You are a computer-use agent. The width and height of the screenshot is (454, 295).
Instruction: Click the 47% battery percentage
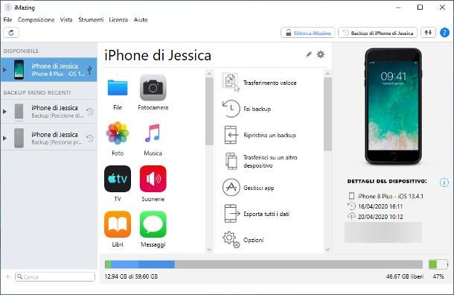(x=438, y=276)
